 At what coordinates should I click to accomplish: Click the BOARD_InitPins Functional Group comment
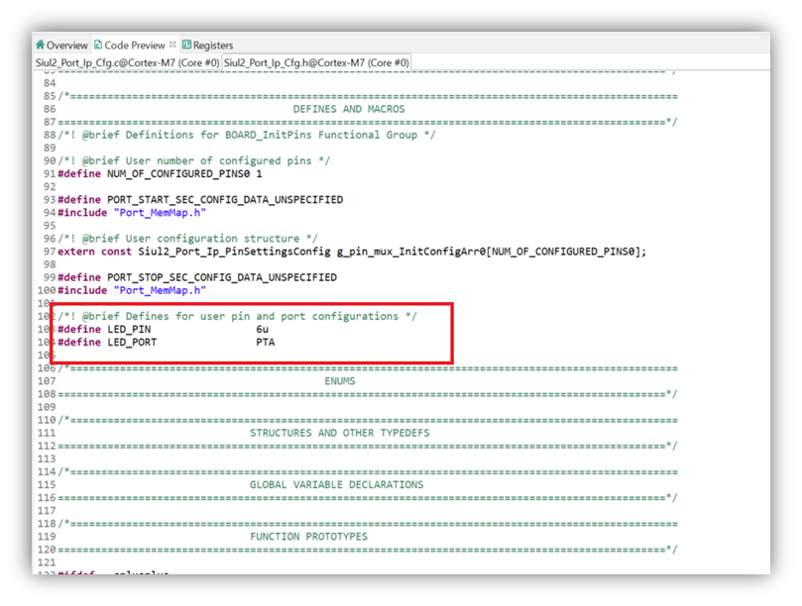247,135
